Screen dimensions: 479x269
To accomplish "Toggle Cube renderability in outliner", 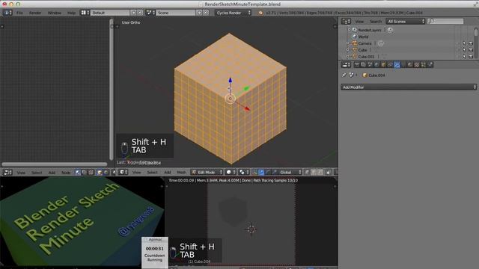I will tap(471, 50).
